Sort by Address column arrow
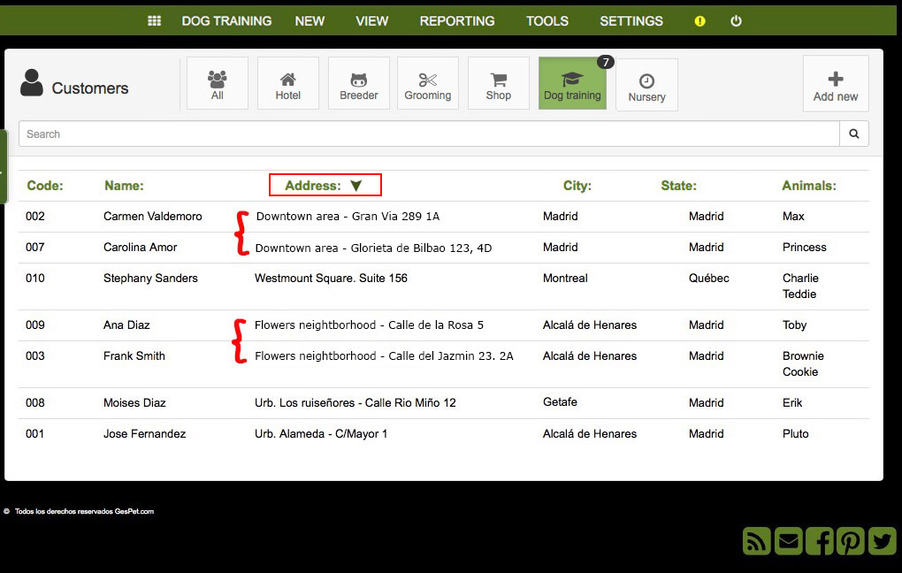The height and width of the screenshot is (573, 902). tap(356, 185)
